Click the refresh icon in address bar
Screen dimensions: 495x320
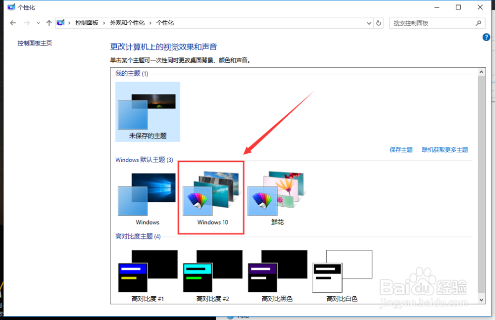point(379,23)
